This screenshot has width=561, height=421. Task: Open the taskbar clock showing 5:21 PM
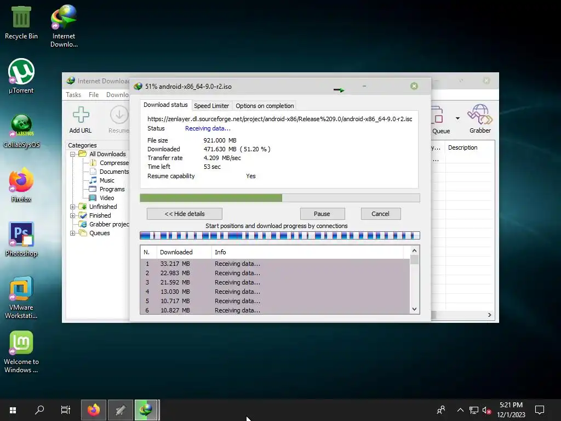(511, 410)
